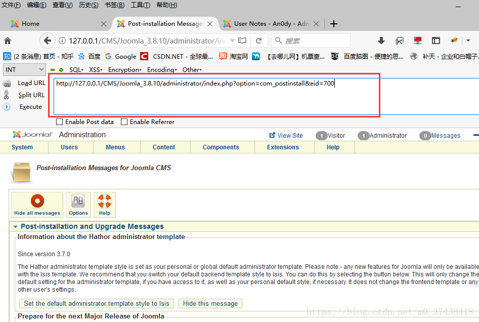Click the HackBar green minus icon
Viewport: 479px width, 322px height.
pyautogui.click(x=53, y=70)
